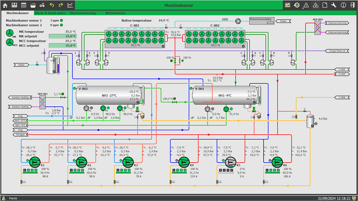358x201 pixels.
Task: Click compressor K6 symbol
Action: [x=277, y=162]
